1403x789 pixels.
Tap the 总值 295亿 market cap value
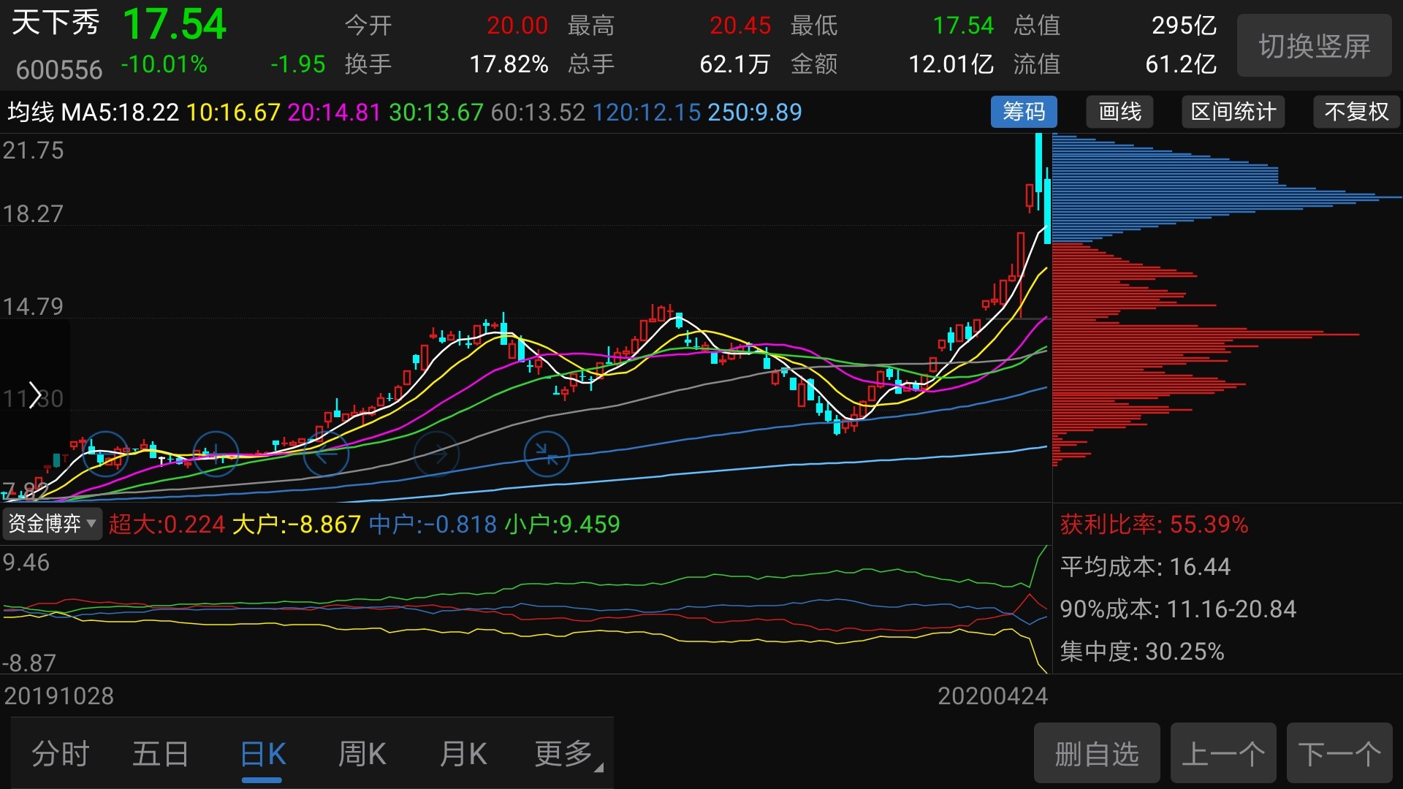pyautogui.click(x=1184, y=26)
